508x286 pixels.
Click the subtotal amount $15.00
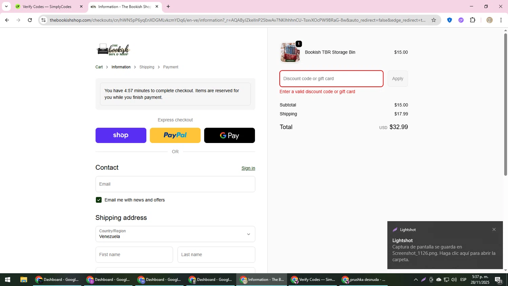[401, 105]
